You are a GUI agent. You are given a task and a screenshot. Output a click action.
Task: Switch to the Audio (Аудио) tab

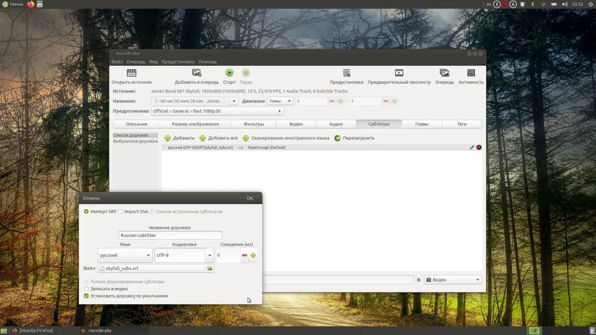336,124
